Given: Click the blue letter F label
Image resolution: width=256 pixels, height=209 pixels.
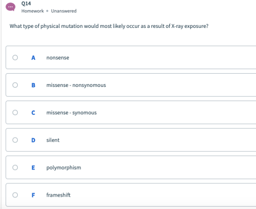Looking at the screenshot, I should [33, 195].
